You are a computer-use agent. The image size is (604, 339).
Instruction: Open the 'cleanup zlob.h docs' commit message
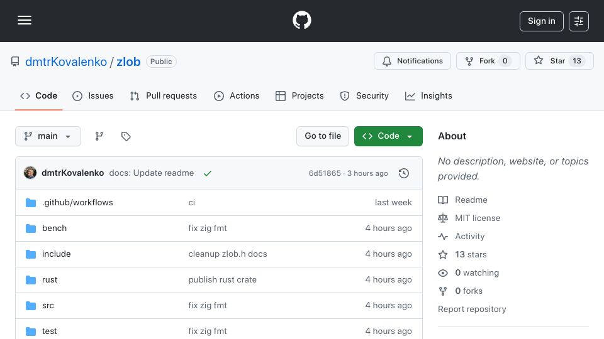[228, 254]
